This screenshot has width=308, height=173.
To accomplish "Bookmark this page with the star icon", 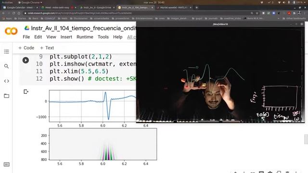I will pos(257,13).
